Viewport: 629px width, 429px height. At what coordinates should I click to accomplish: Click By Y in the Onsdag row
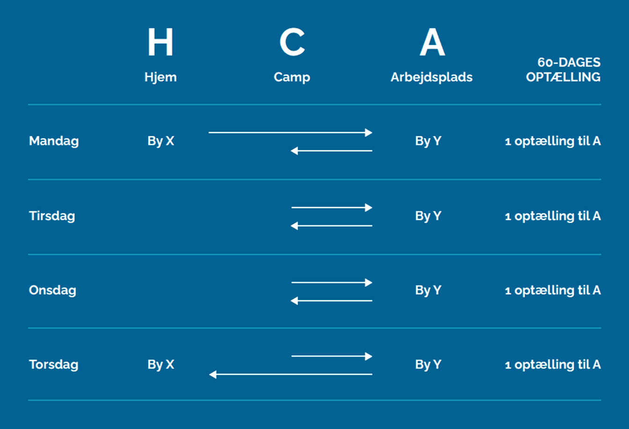coord(428,290)
